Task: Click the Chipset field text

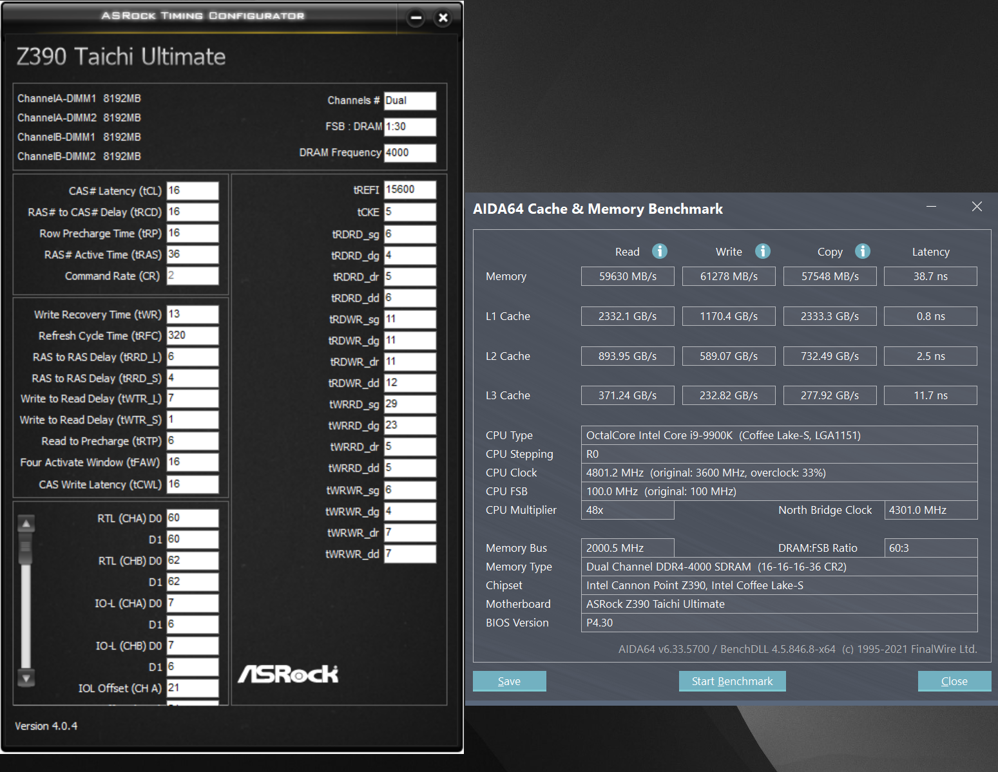Action: 779,585
